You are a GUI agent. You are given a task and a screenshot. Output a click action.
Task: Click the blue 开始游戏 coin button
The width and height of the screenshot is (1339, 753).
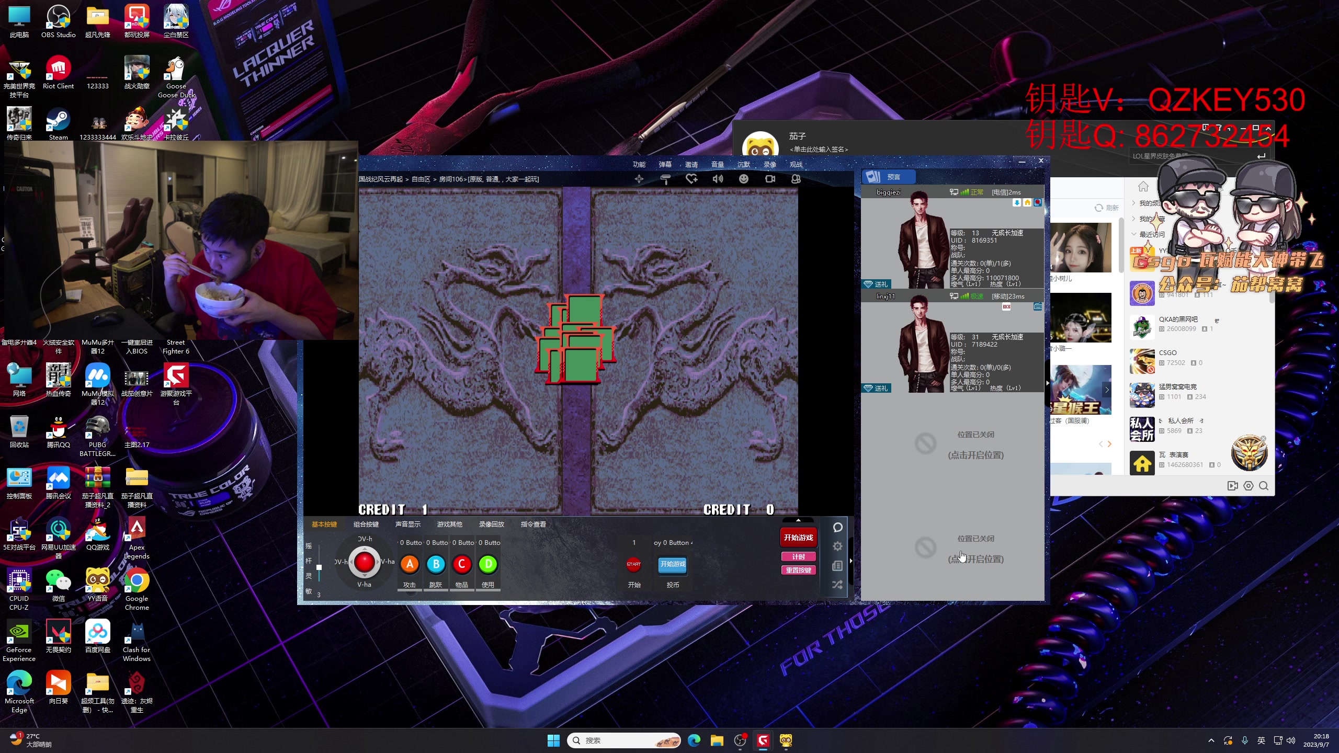point(673,564)
